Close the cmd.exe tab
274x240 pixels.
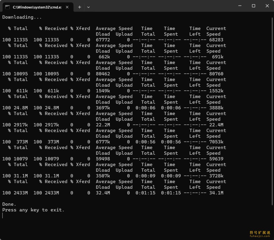67,7
